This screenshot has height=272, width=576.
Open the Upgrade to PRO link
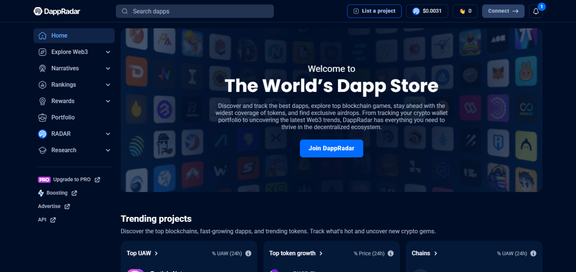[69, 180]
